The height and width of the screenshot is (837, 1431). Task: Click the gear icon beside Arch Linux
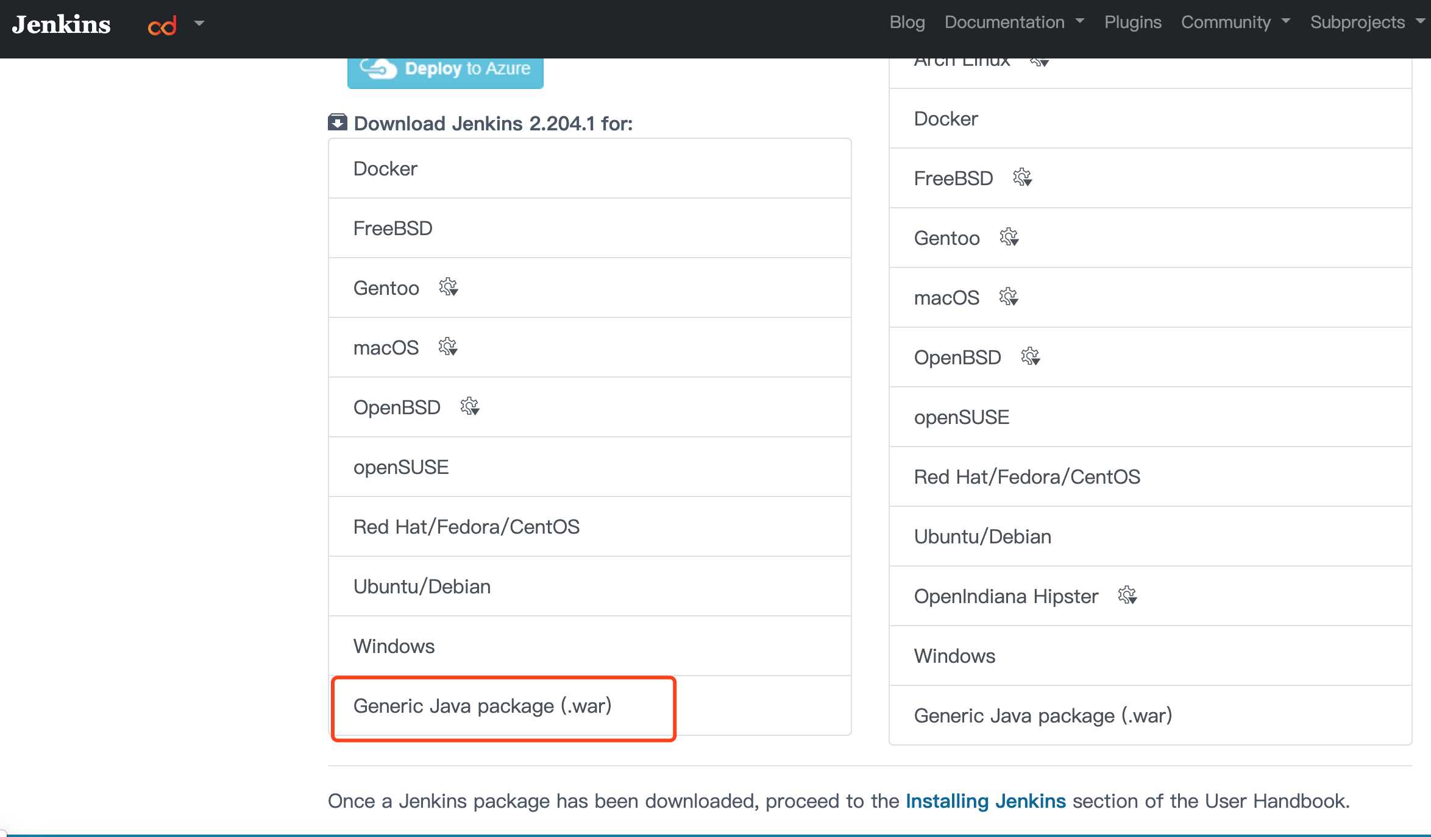click(1039, 62)
